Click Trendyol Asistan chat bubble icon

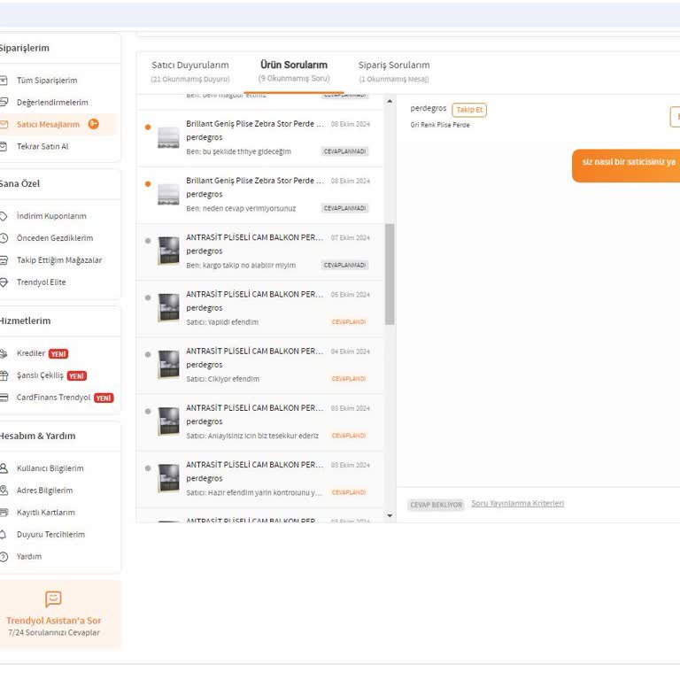pyautogui.click(x=53, y=599)
